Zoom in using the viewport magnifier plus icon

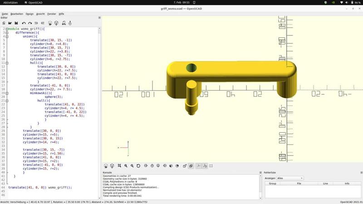126,166
